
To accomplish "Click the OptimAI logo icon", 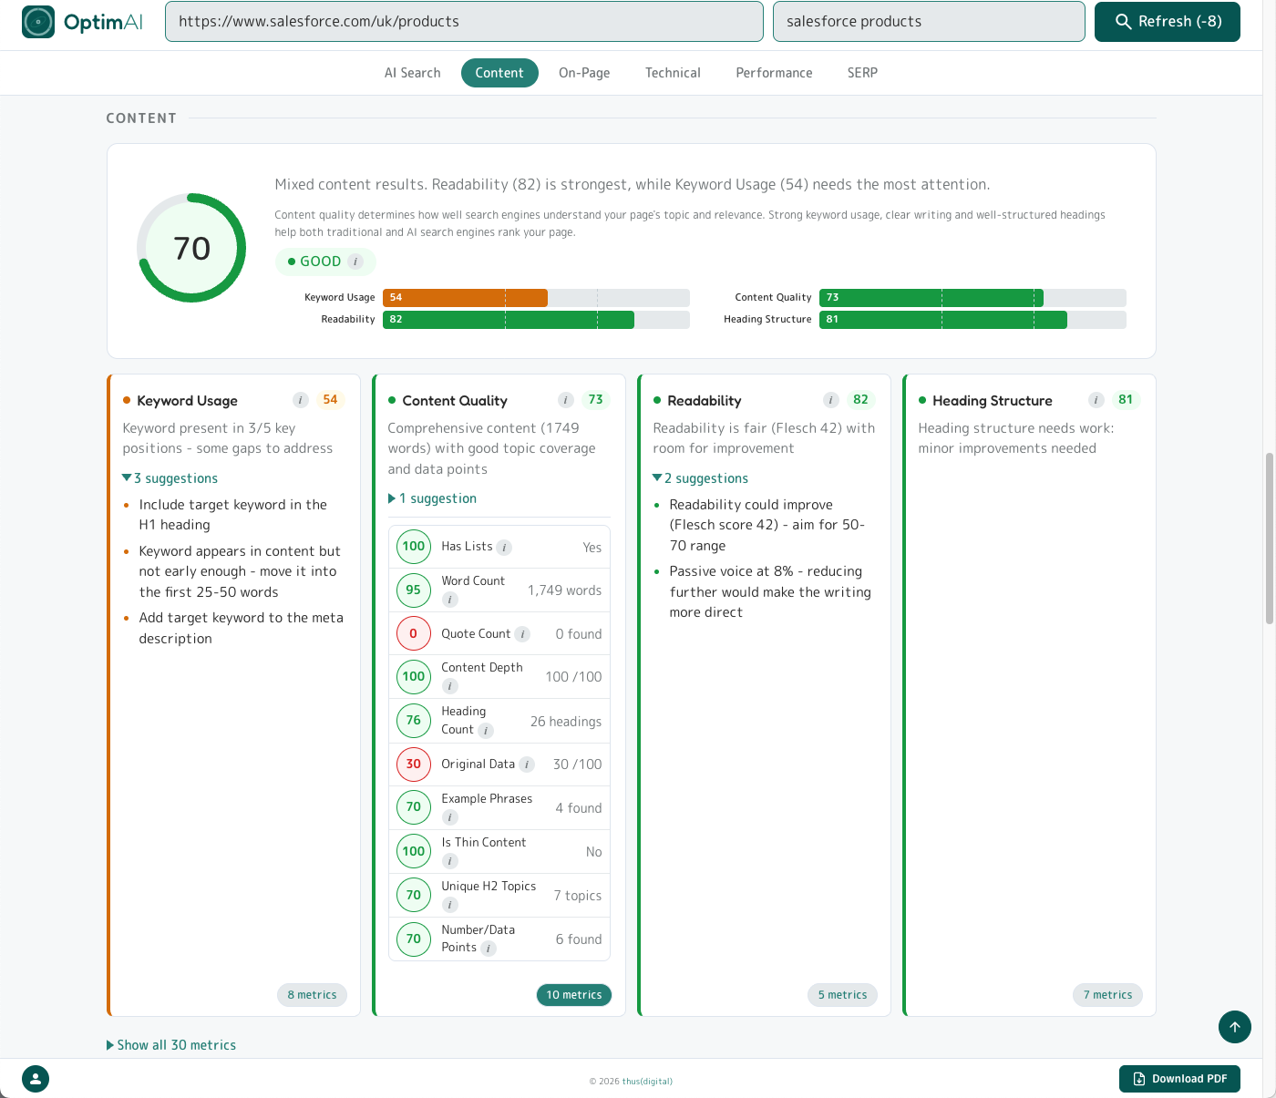I will point(38,22).
